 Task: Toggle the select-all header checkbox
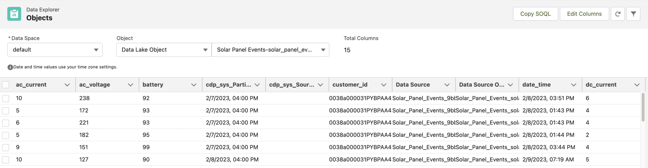coord(6,85)
